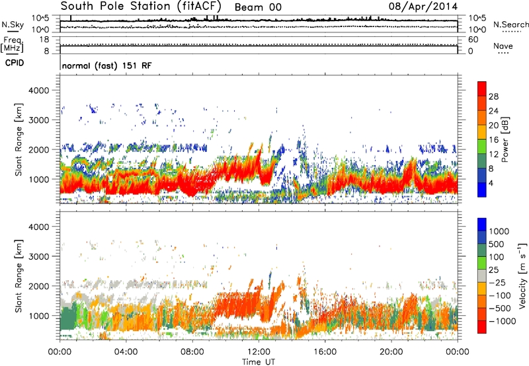Viewport: 529px width, 366px height.
Task: Click the 'Velocity [m s-1]' colorbar title
Action: (522, 275)
